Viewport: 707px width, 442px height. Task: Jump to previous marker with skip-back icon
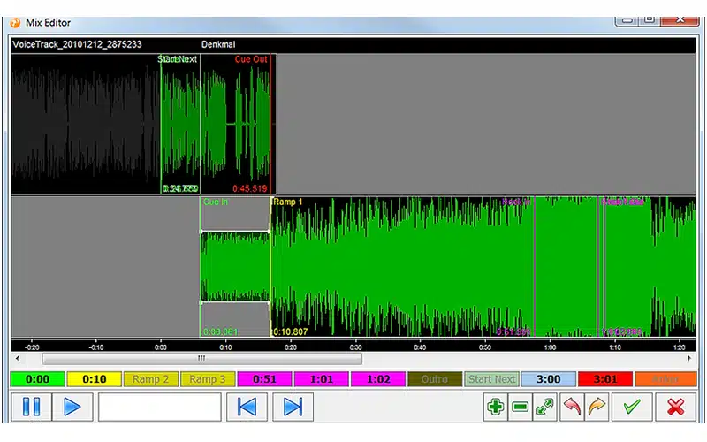pyautogui.click(x=247, y=407)
